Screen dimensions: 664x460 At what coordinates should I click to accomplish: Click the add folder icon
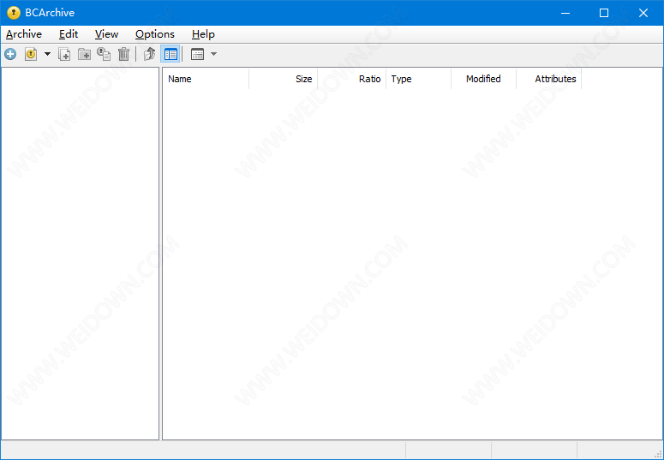click(x=84, y=54)
